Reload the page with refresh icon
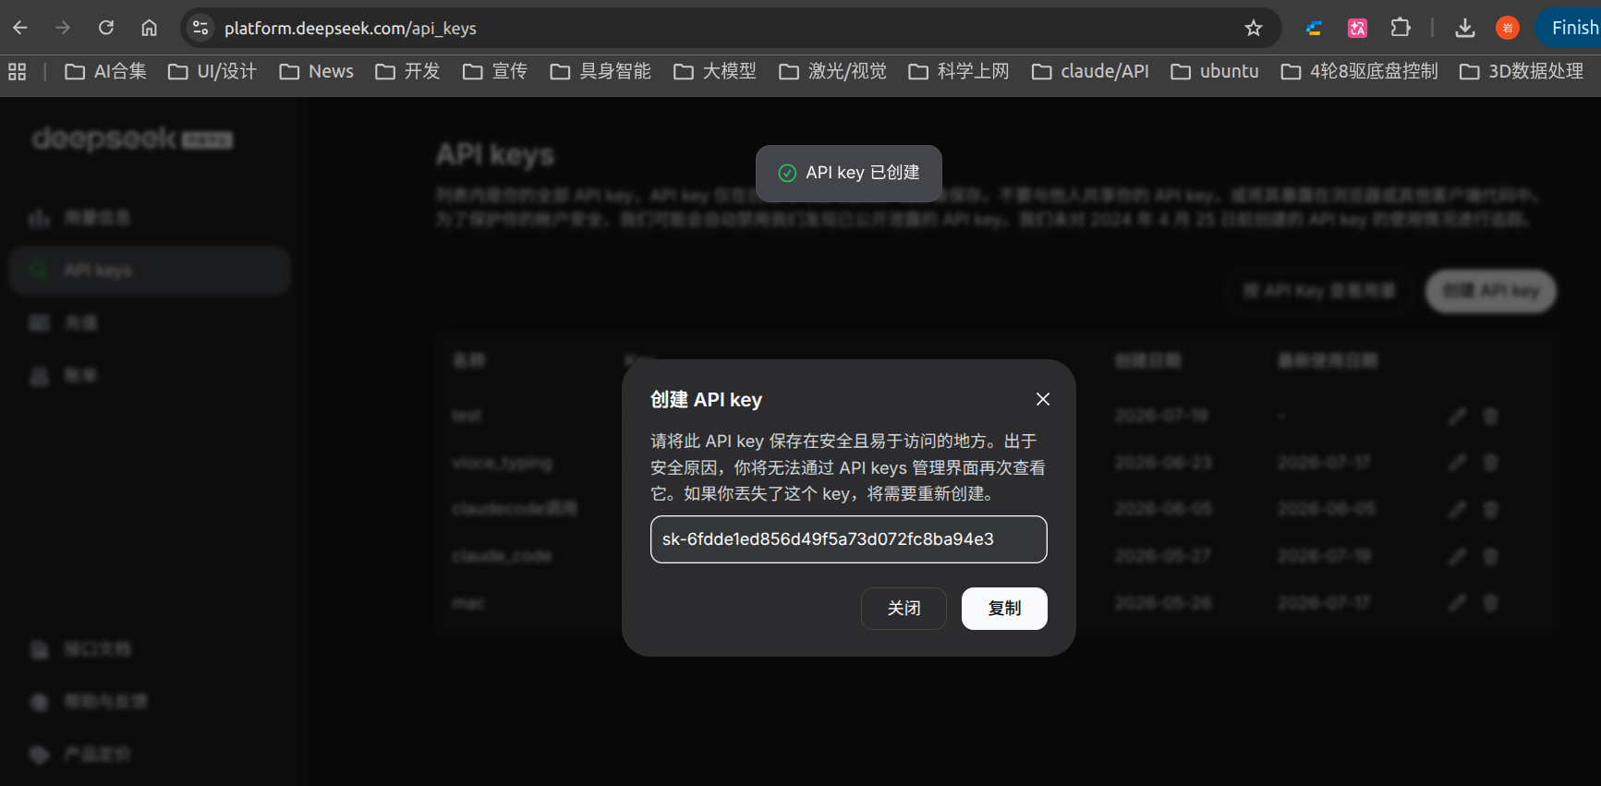Image resolution: width=1601 pixels, height=786 pixels. (106, 28)
